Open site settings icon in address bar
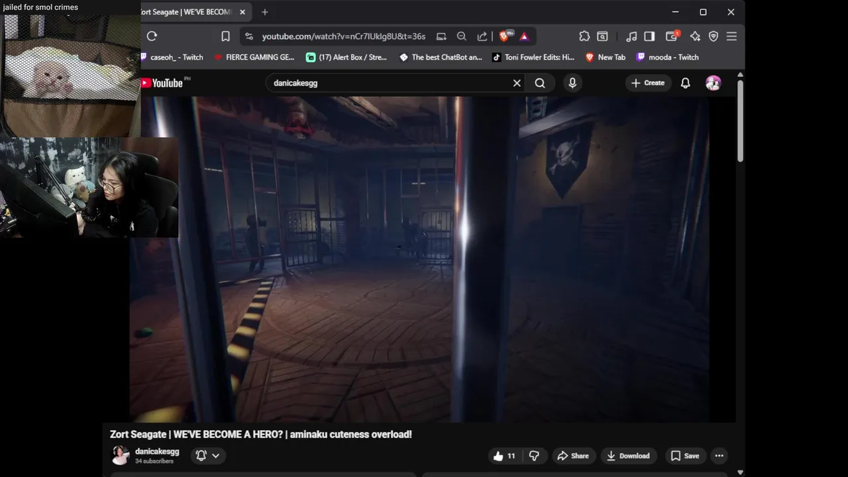848x477 pixels. click(248, 36)
